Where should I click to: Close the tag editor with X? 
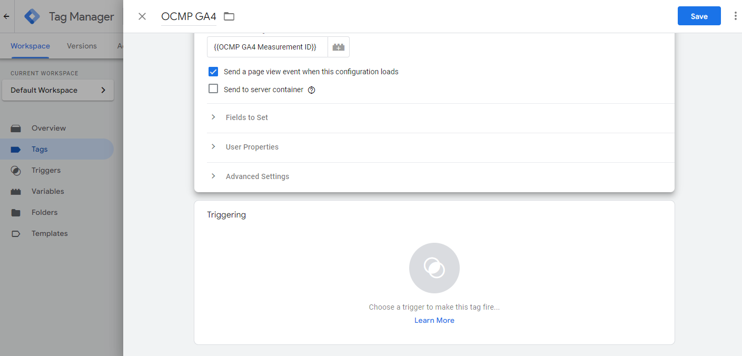click(x=142, y=16)
